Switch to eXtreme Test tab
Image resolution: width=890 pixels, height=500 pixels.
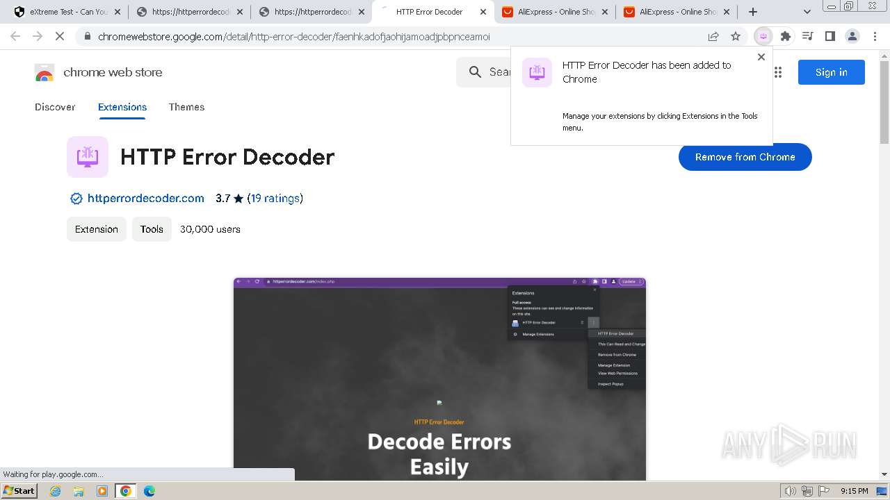tap(63, 12)
